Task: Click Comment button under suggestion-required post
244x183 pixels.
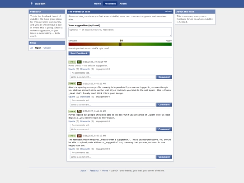Action: (164, 157)
